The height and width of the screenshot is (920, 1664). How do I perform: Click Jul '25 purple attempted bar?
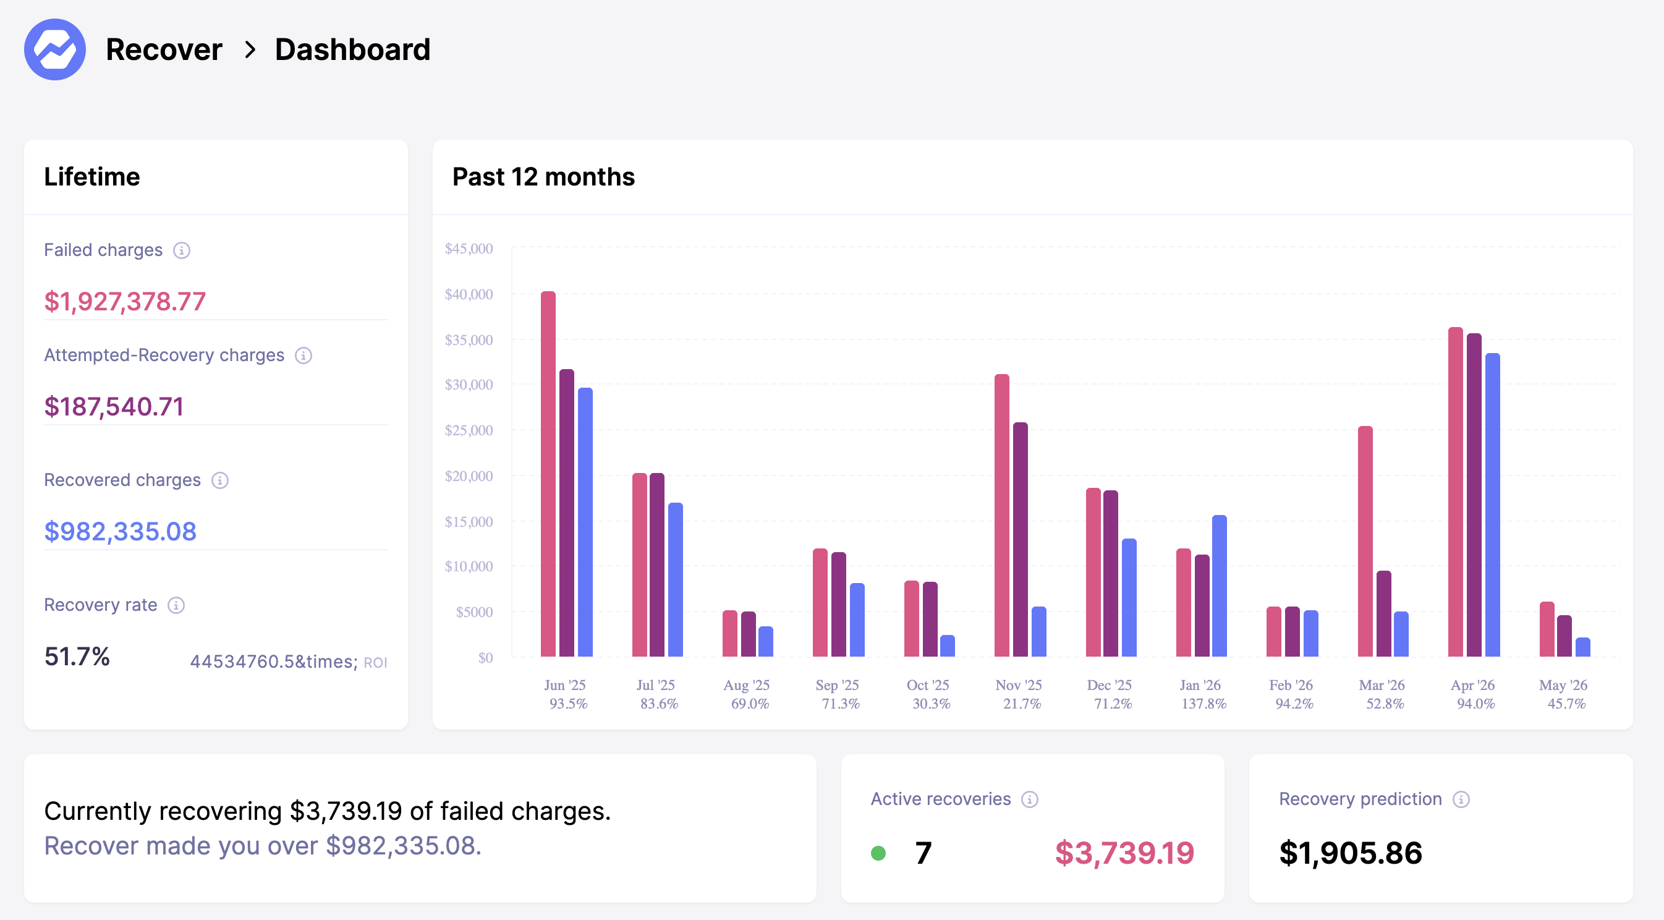(657, 564)
